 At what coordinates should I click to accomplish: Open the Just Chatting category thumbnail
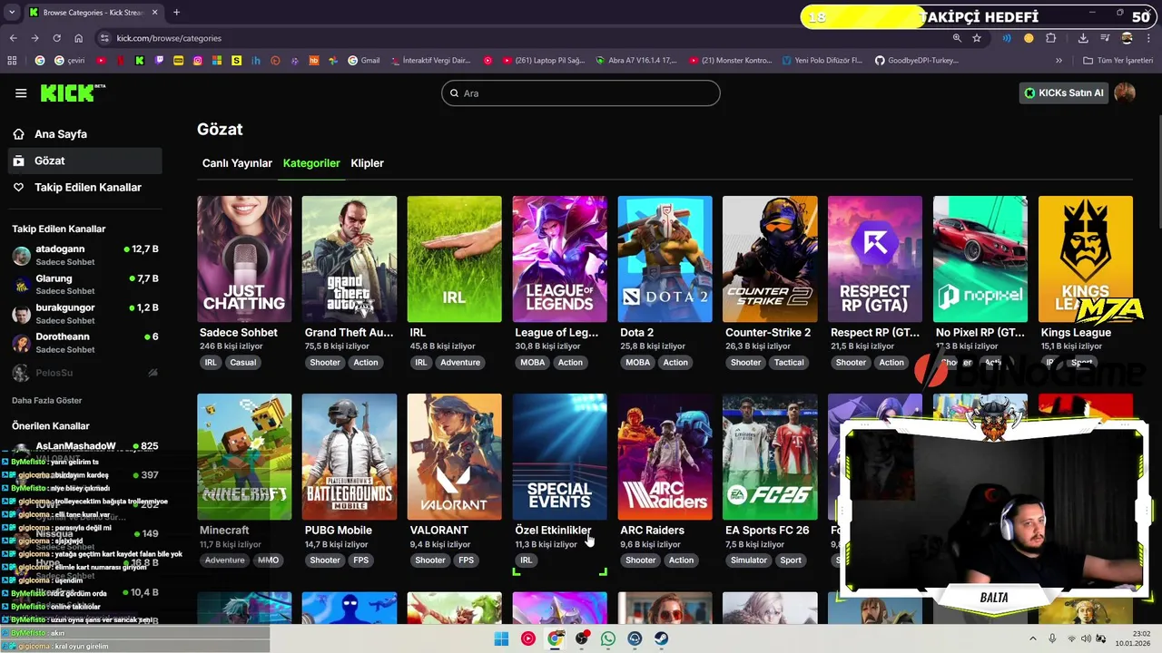(x=244, y=258)
